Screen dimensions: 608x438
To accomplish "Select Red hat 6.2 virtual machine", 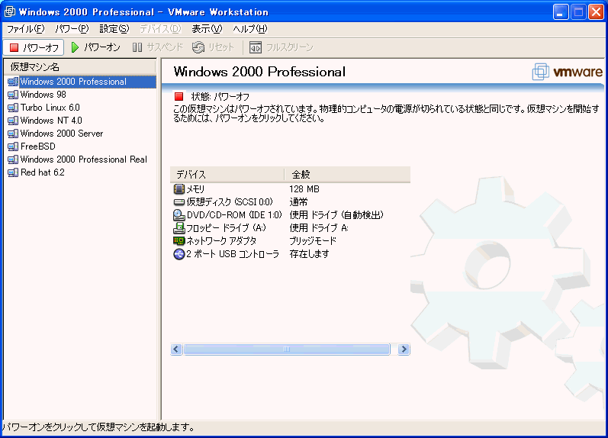I will coord(43,172).
